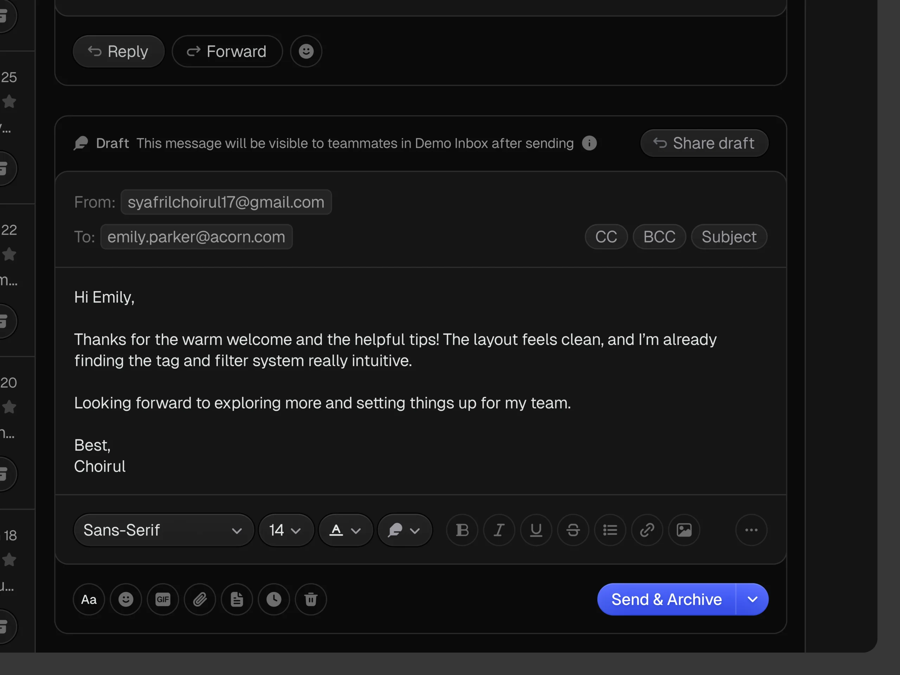The width and height of the screenshot is (900, 675).
Task: Toggle italic text formatting
Action: (x=499, y=530)
